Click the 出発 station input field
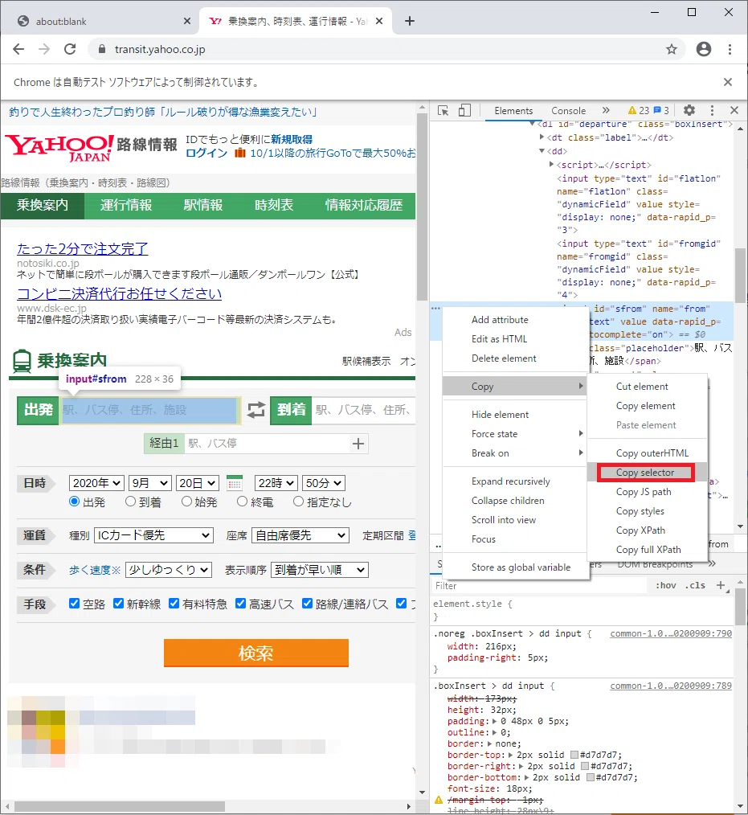 [x=149, y=410]
